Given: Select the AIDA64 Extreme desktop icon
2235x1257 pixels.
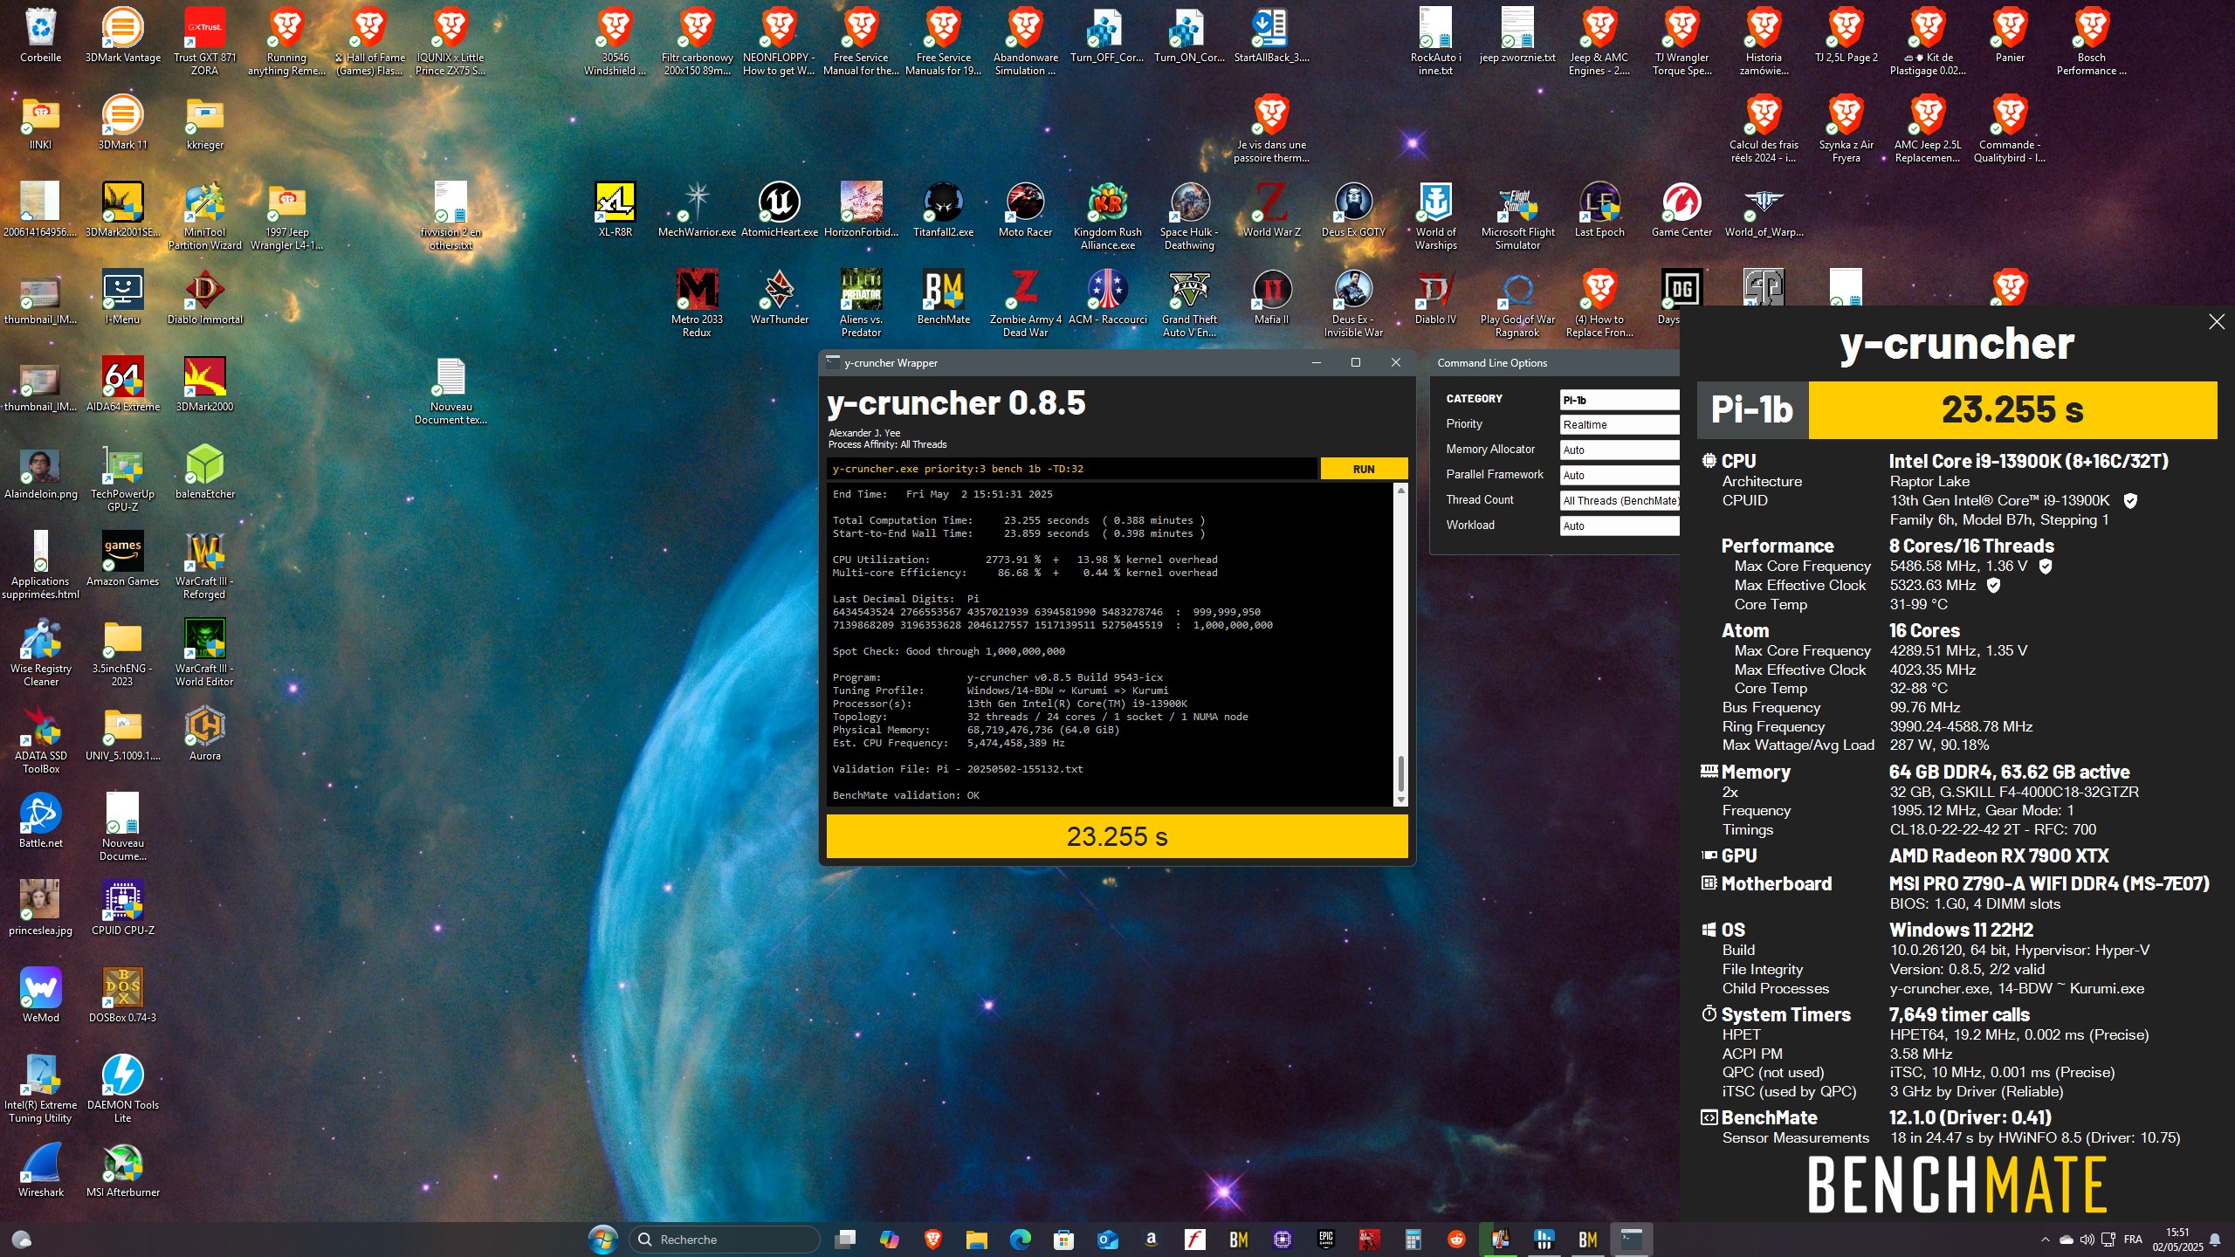Looking at the screenshot, I should [x=123, y=385].
